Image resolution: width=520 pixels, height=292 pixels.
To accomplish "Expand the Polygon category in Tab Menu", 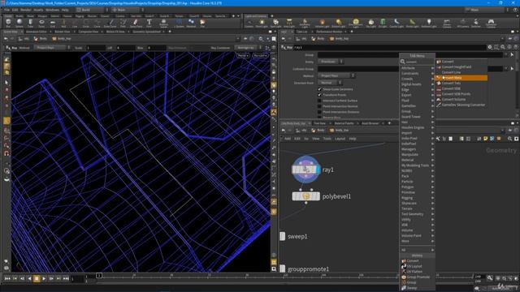I will [417, 187].
